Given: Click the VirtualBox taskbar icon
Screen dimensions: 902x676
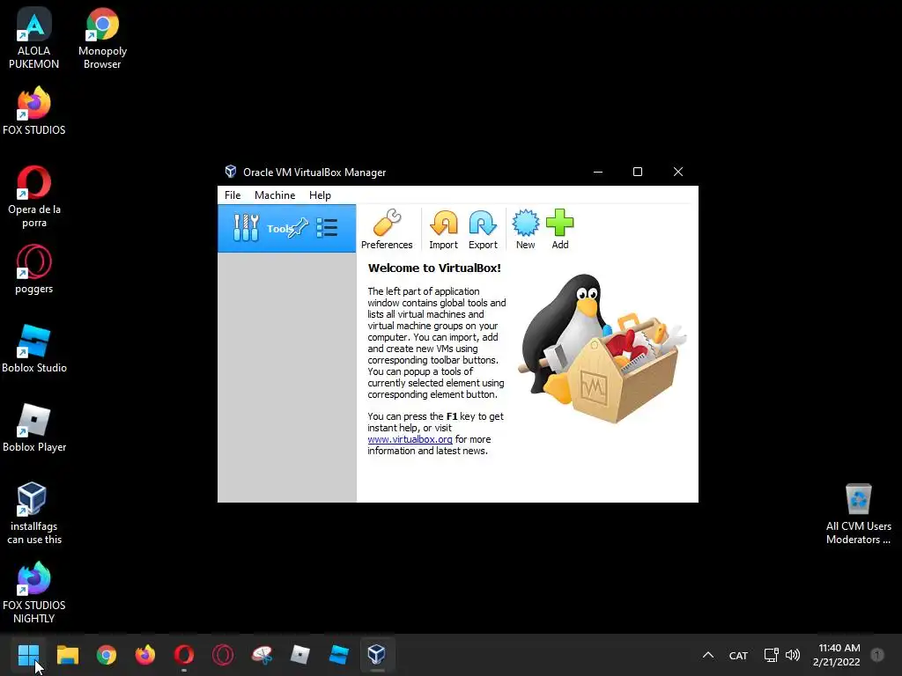Looking at the screenshot, I should pyautogui.click(x=377, y=655).
